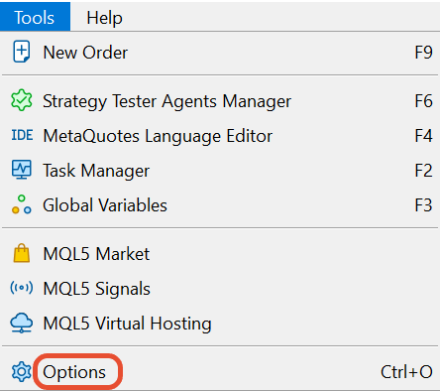Click the IDE icon for MetaQuotes Editor
Viewport: 440px width, 391px height.
pyautogui.click(x=22, y=135)
